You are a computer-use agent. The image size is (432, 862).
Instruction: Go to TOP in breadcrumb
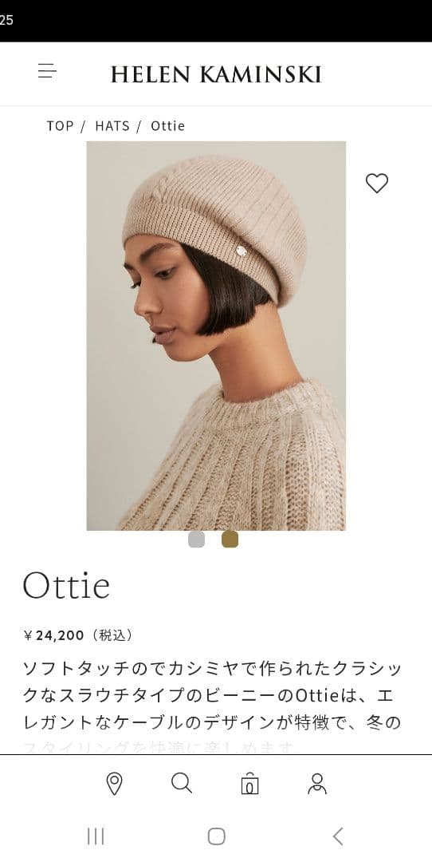point(60,126)
